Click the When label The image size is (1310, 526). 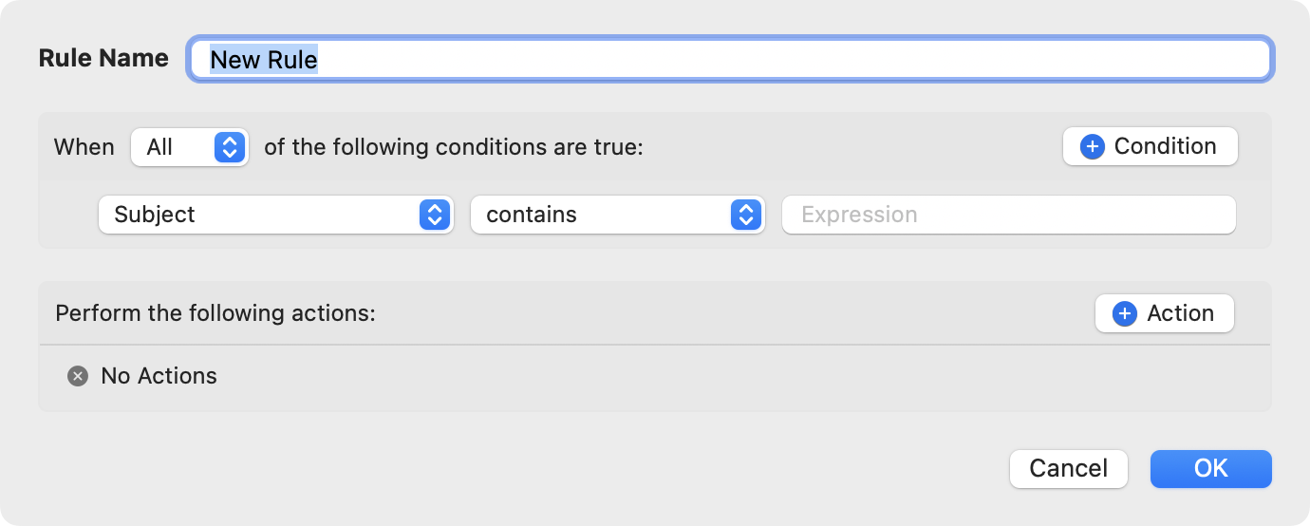click(84, 148)
